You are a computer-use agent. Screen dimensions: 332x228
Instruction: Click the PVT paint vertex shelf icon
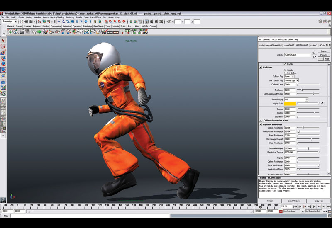[45, 32]
